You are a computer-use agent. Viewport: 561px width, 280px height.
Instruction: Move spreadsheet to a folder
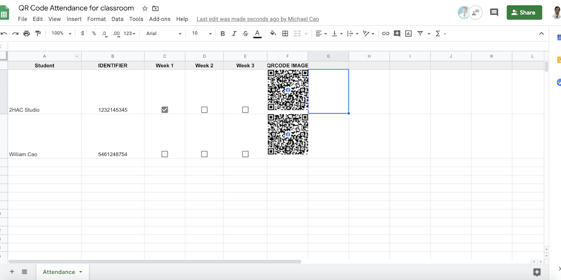(x=155, y=9)
